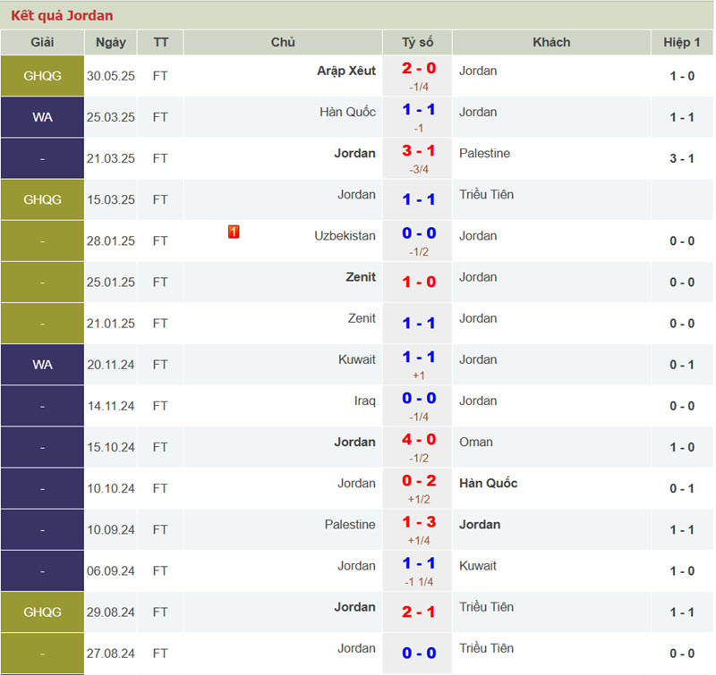Click the 'Tỷ số' column header
This screenshot has height=675, width=716.
coord(417,42)
